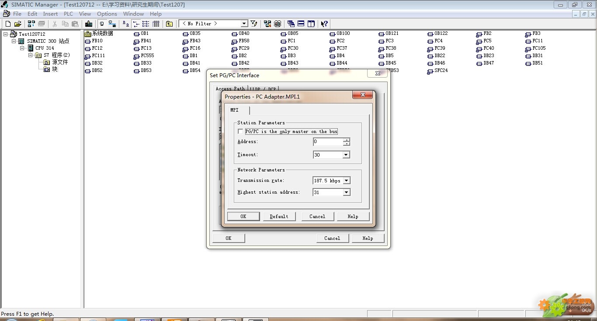Click the filter funnel icon
This screenshot has width=597, height=321.
click(254, 24)
